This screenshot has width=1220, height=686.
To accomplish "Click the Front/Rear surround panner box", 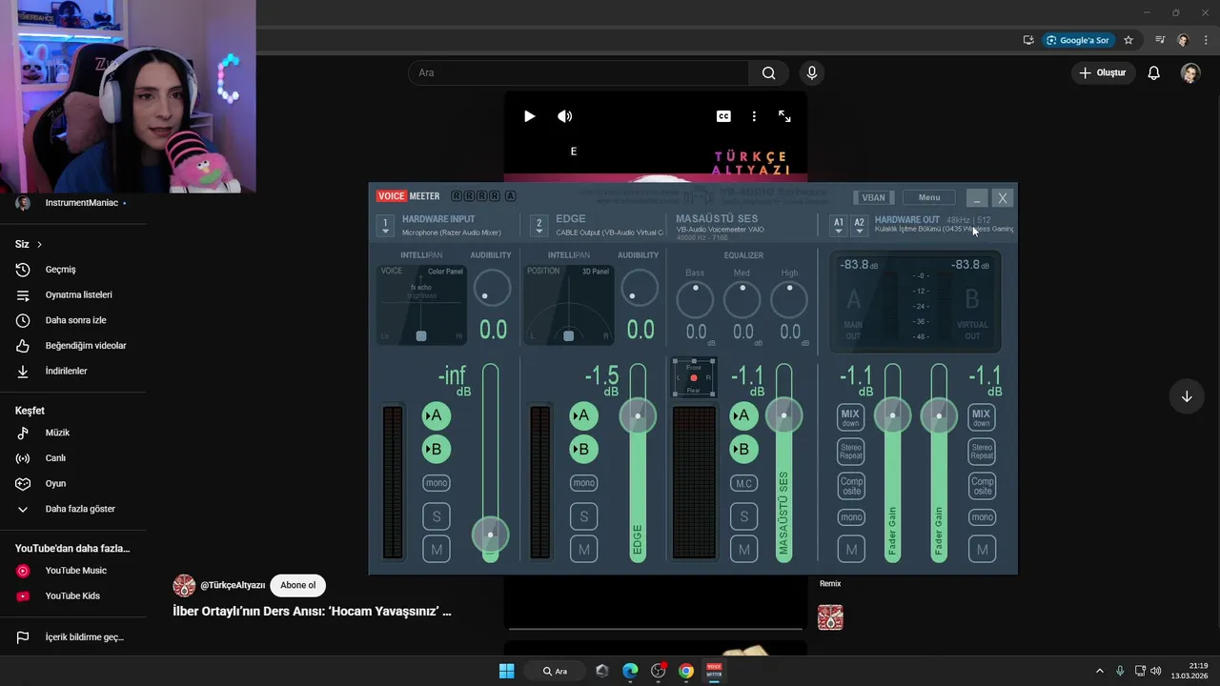I will click(694, 378).
